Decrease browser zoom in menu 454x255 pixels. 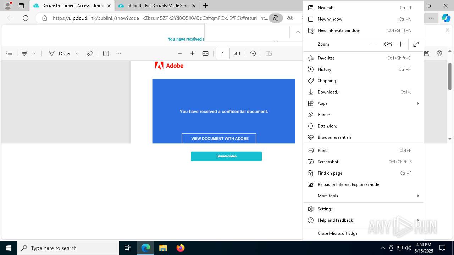click(373, 44)
